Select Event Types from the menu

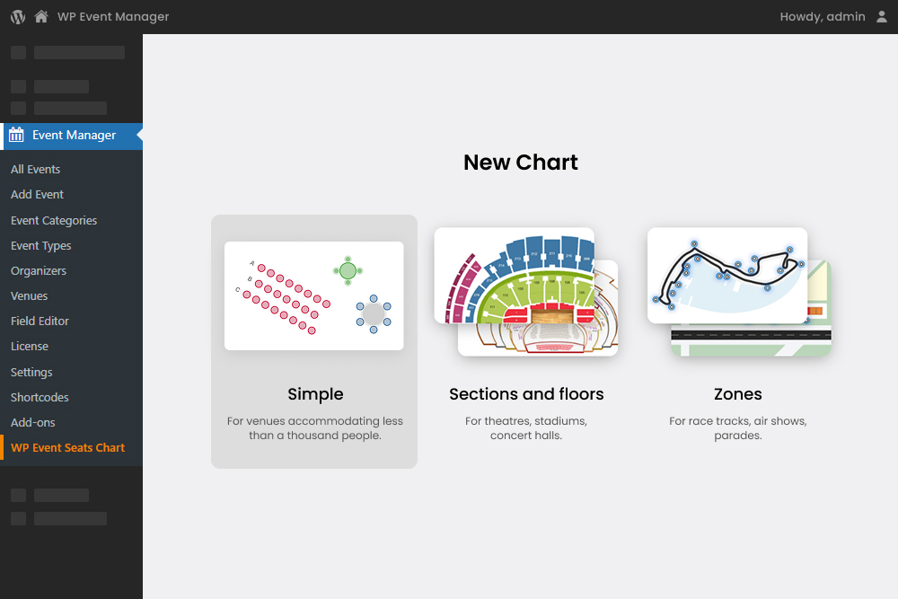[40, 245]
